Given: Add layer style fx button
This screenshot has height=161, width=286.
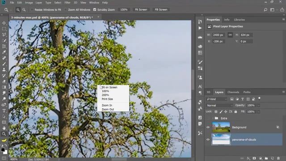Looking at the screenshot, I should (x=248, y=158).
